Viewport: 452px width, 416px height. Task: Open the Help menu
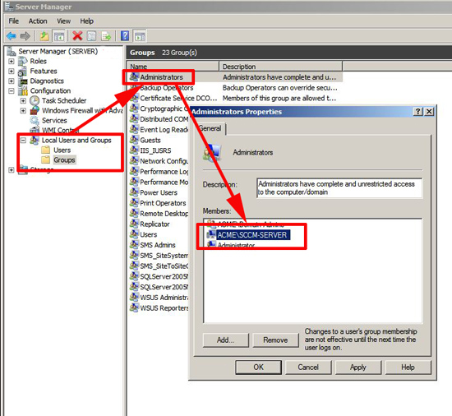pos(87,21)
